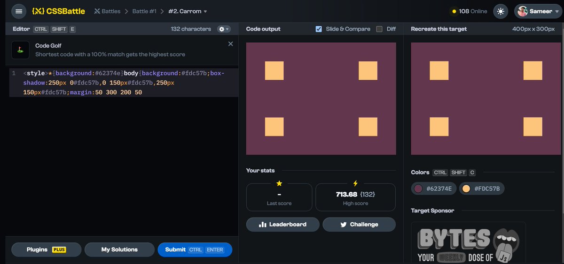This screenshot has height=264, width=564.
Task: Click the crossed swords Battles icon
Action: [97, 11]
